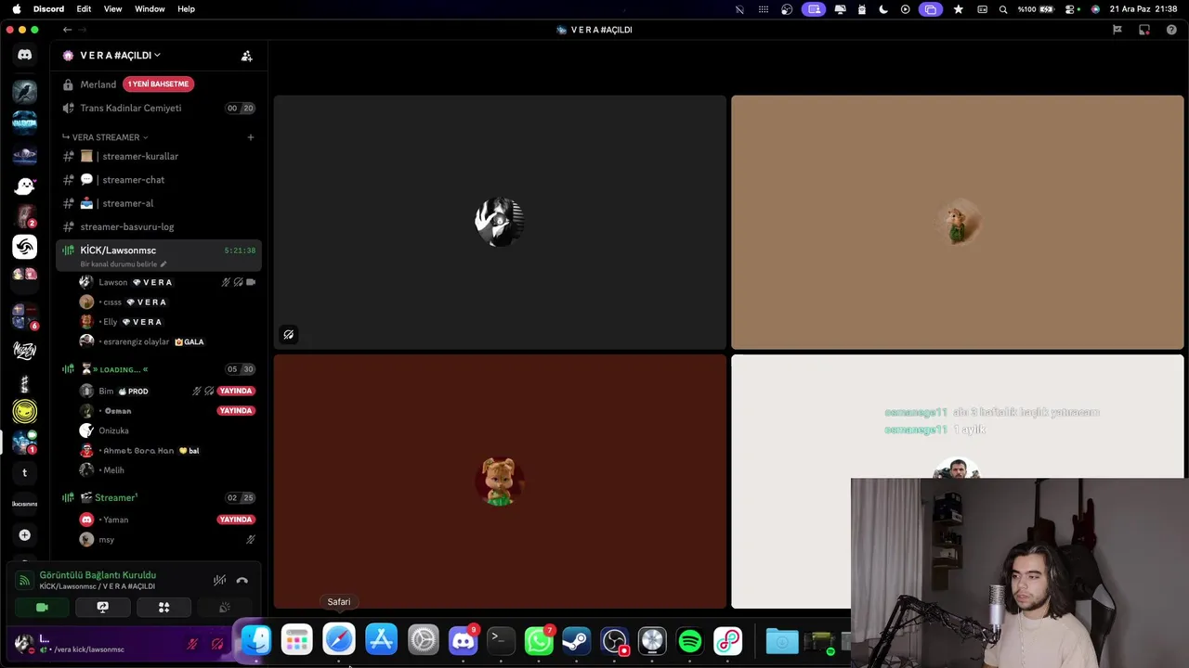
Task: Select user Onizuka in voice list
Action: tap(167, 430)
